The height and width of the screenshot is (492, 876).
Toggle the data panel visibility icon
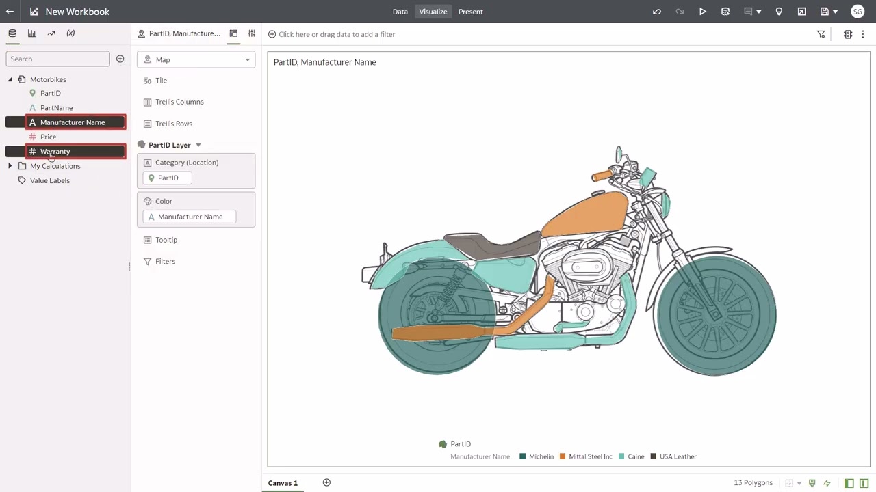[849, 483]
